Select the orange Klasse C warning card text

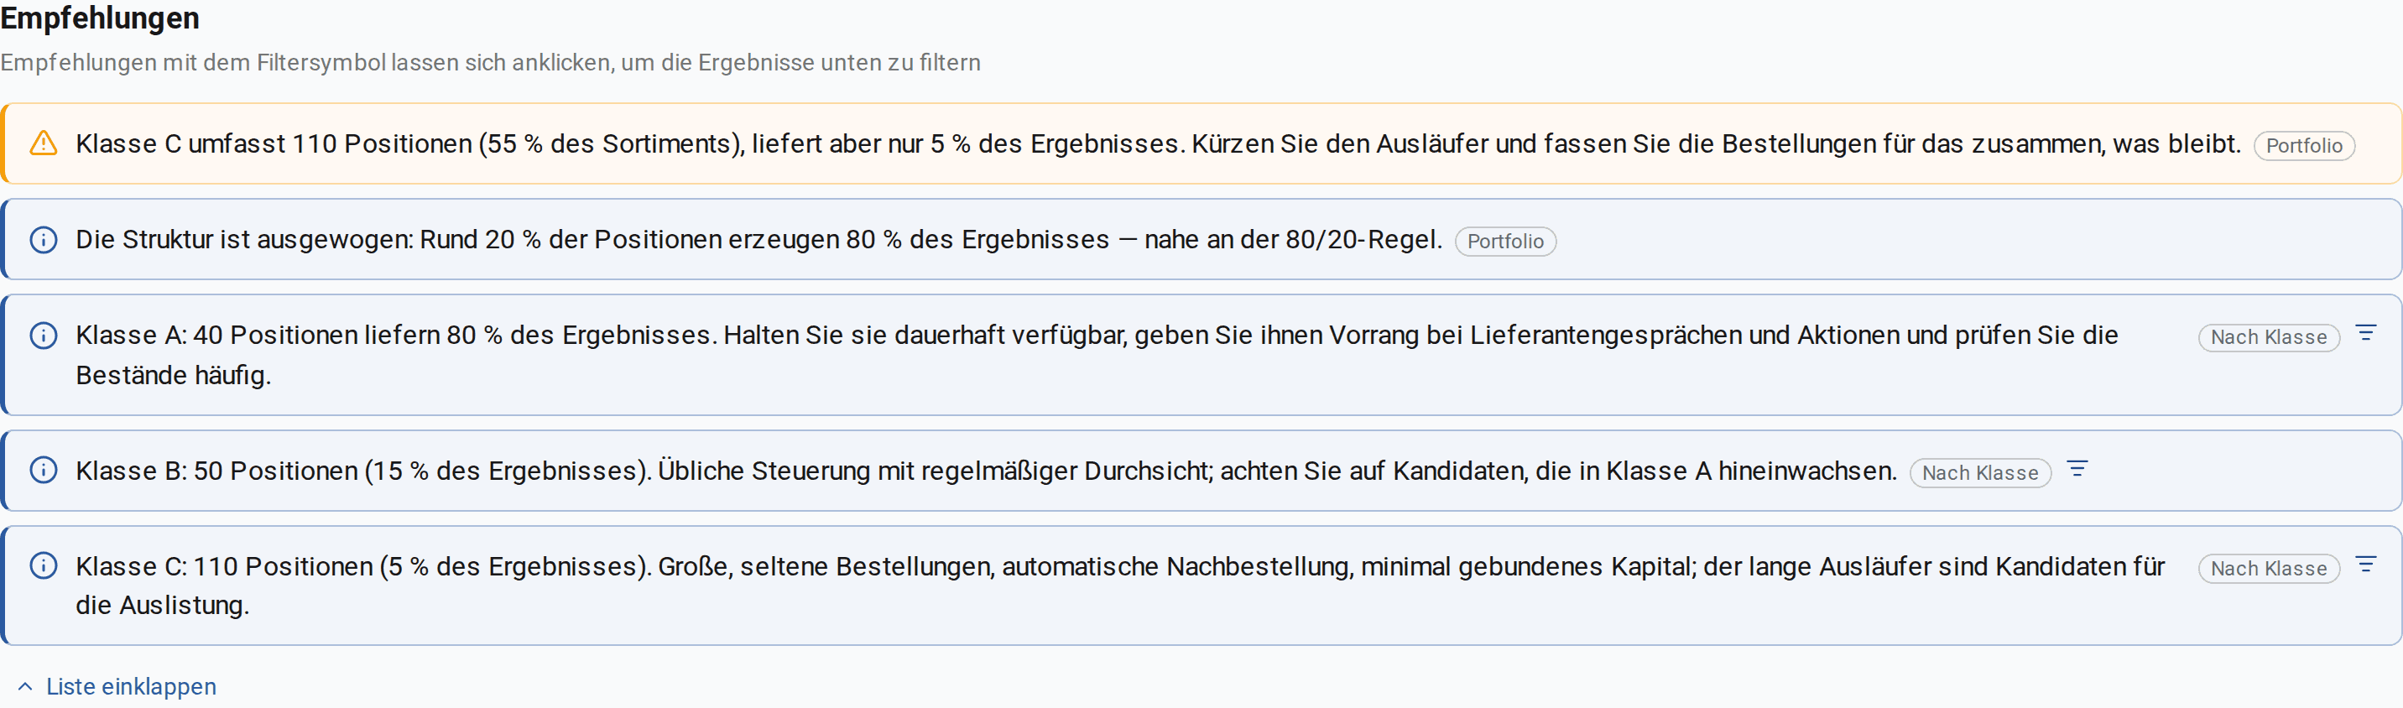click(1158, 143)
